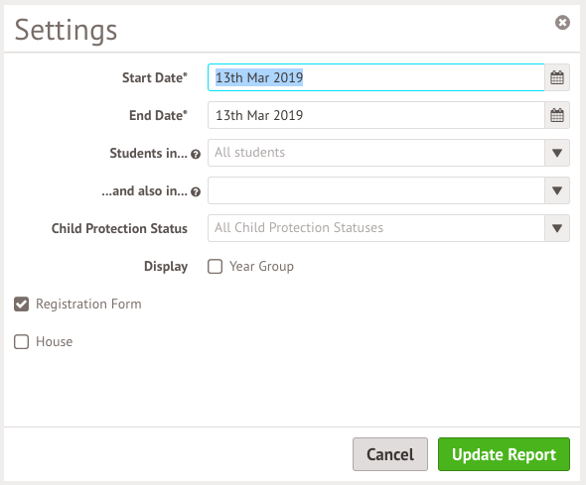This screenshot has height=485, width=586.
Task: Open the End Date calendar picker
Action: [557, 115]
